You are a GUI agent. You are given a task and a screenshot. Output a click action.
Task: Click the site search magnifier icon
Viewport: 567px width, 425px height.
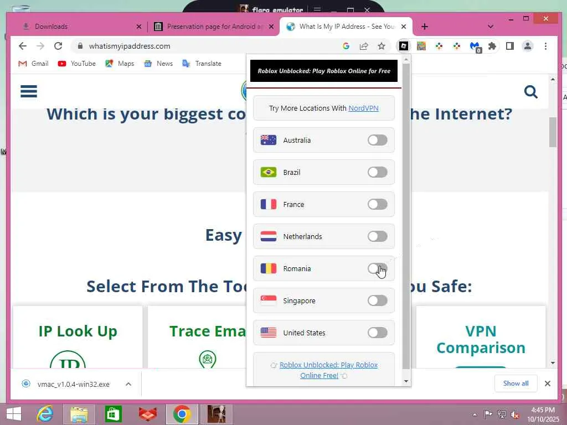click(x=530, y=92)
